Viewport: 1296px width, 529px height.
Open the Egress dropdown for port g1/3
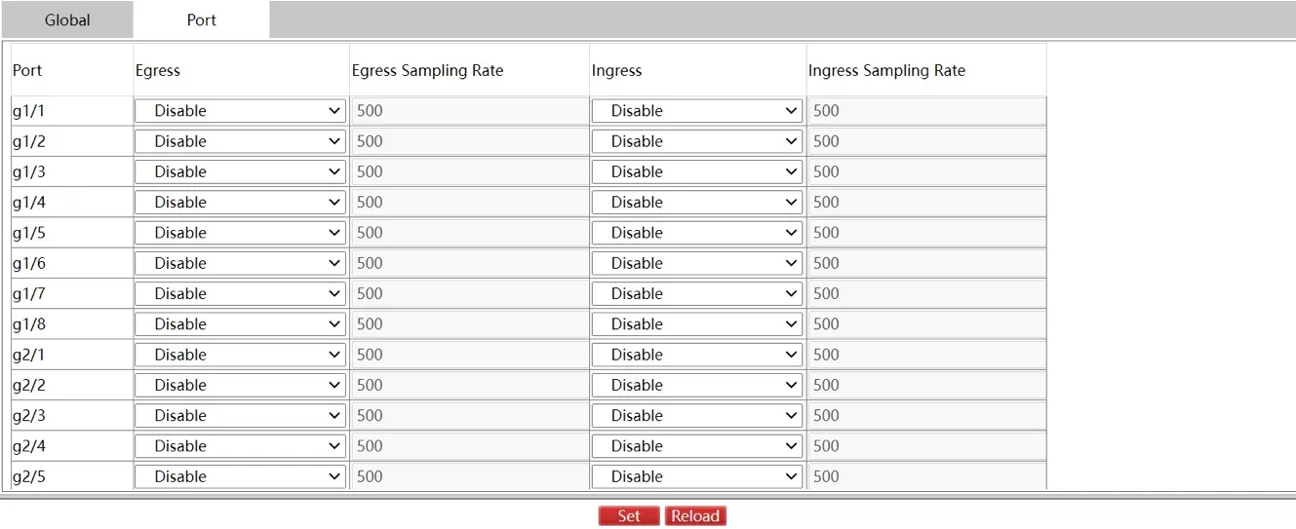point(241,171)
